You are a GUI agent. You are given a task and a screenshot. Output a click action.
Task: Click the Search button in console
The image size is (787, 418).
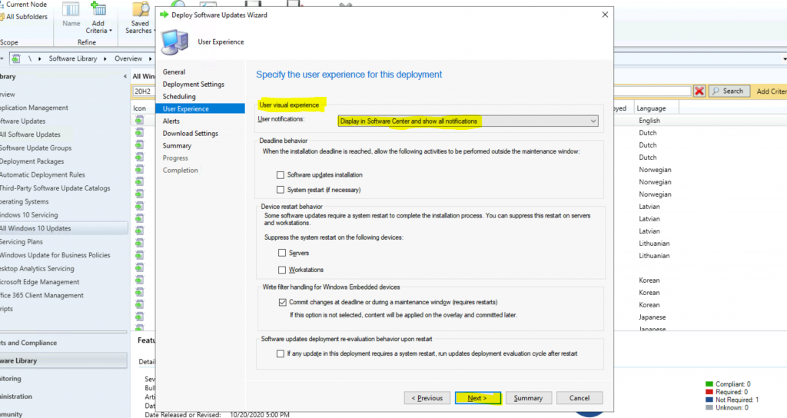tap(729, 91)
